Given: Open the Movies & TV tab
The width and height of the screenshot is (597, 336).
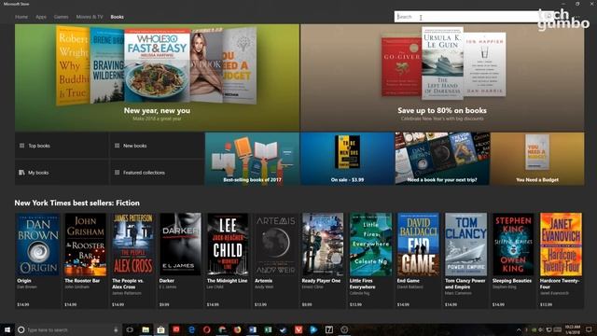Looking at the screenshot, I should pyautogui.click(x=90, y=17).
